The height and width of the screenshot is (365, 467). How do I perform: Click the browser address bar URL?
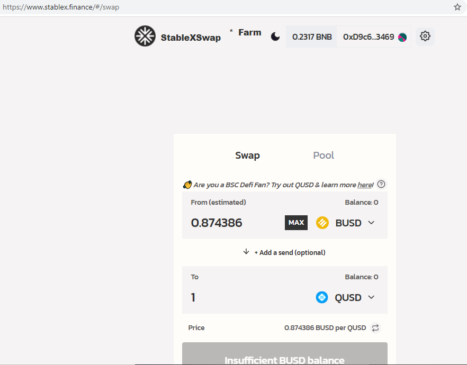pos(61,7)
